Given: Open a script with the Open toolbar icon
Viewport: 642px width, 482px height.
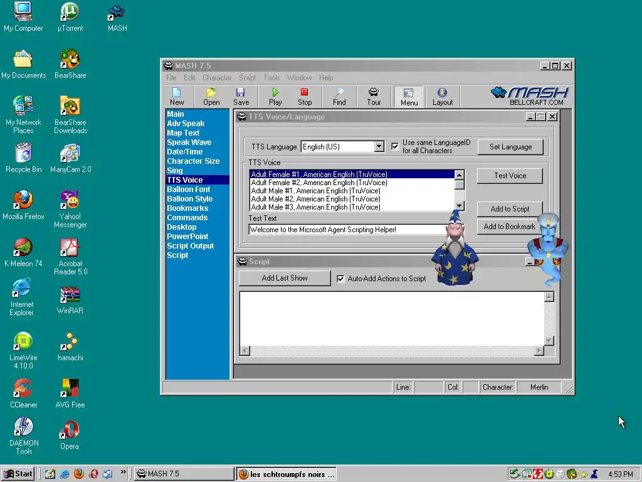Looking at the screenshot, I should point(211,97).
